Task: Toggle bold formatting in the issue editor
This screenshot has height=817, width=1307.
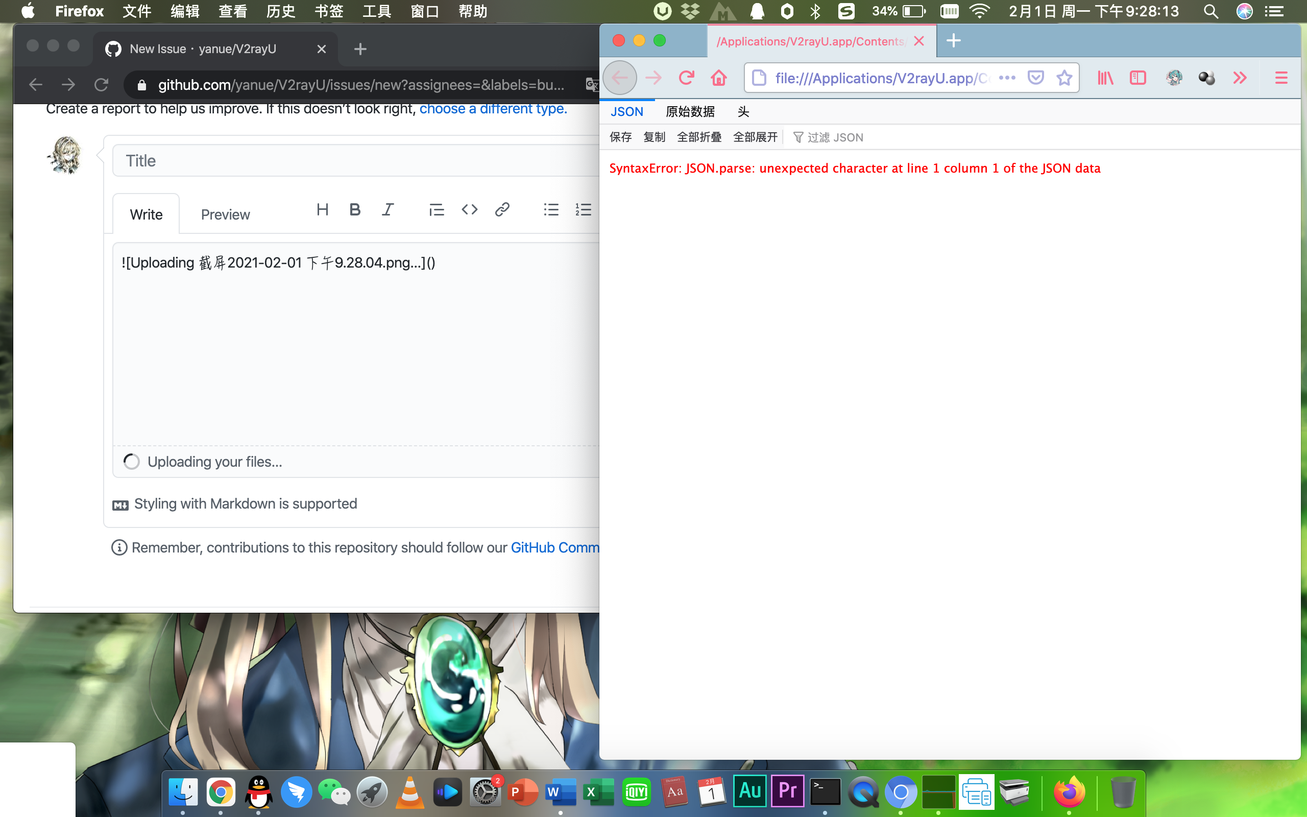Action: click(x=355, y=210)
